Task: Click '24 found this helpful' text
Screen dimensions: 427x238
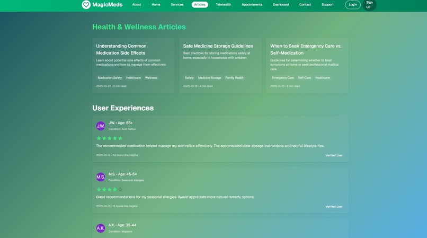Action: pos(125,155)
